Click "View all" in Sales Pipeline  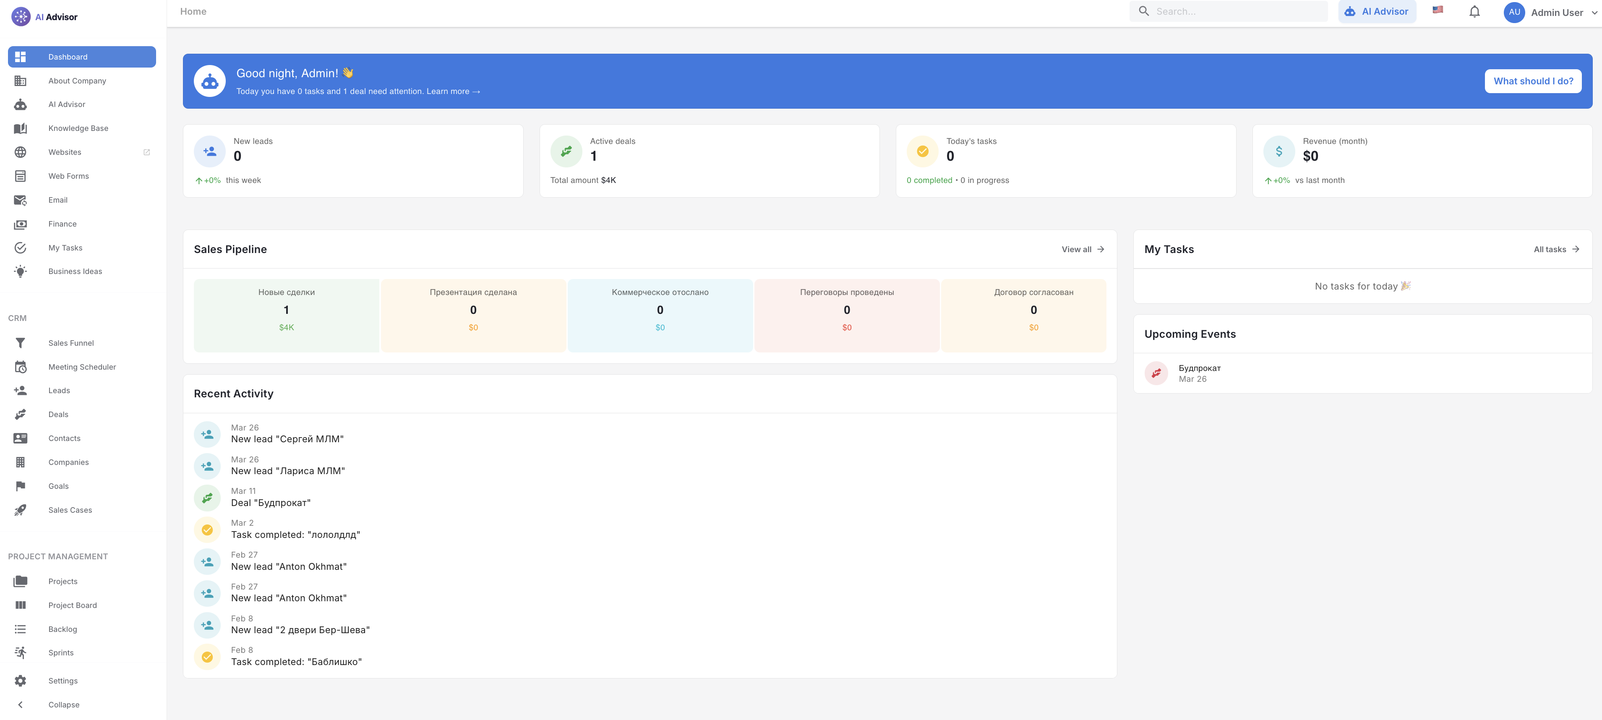(1083, 249)
